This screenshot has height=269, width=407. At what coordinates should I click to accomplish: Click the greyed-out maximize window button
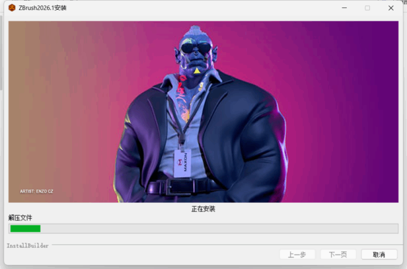(367, 8)
